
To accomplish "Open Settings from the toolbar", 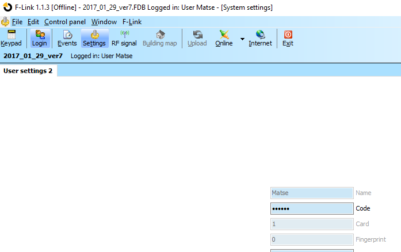I will [94, 38].
